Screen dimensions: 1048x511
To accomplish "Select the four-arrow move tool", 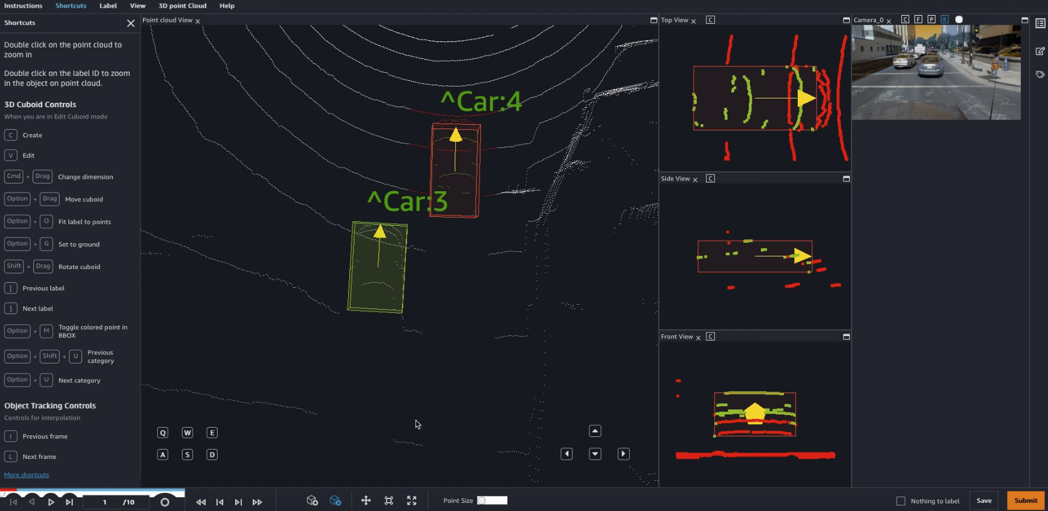I will pos(366,500).
